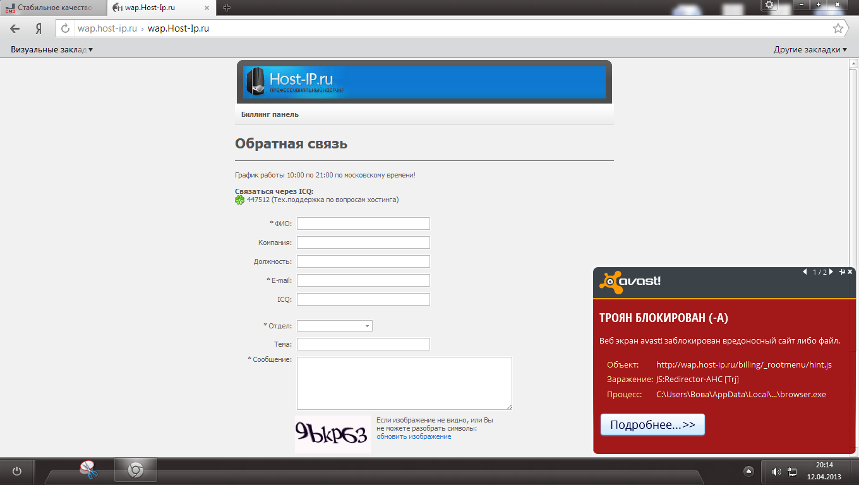The height and width of the screenshot is (485, 859).
Task: Reload the page with the refresh icon
Action: (x=65, y=28)
